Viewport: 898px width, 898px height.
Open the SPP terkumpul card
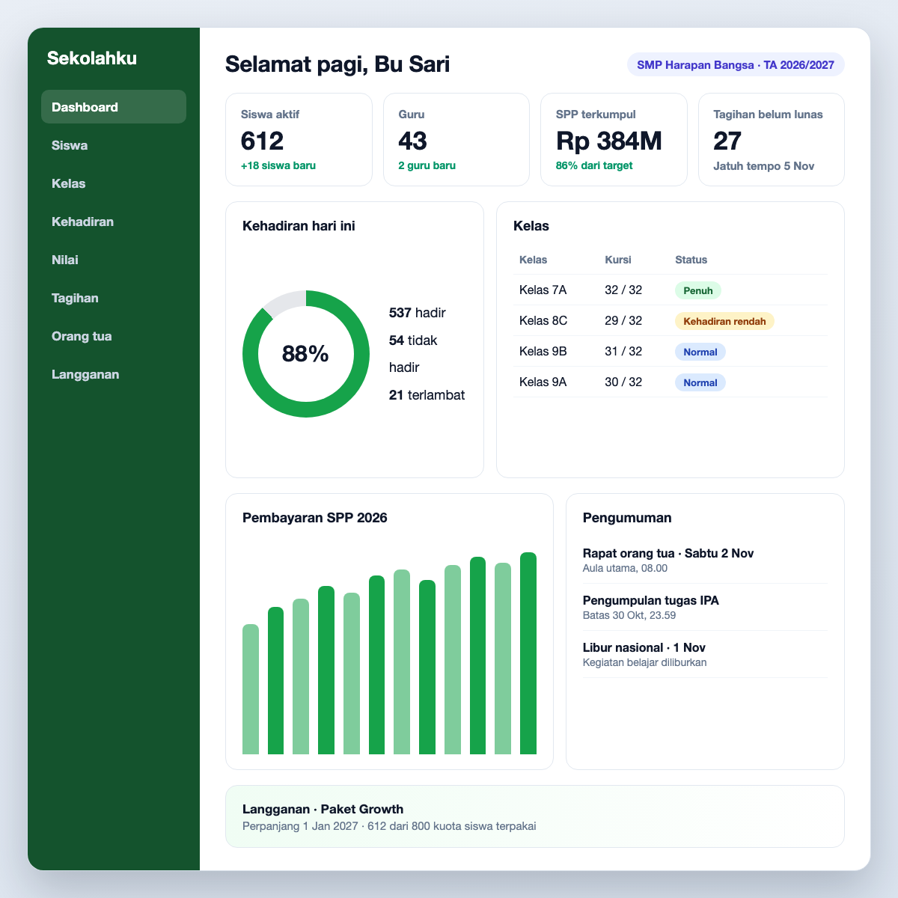[x=614, y=139]
